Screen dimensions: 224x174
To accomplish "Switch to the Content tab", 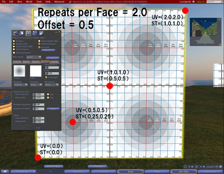I will [55, 62].
